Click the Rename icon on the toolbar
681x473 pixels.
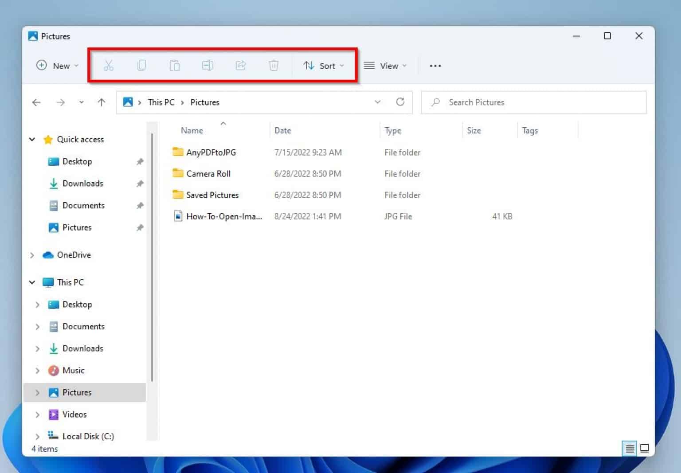(x=207, y=65)
